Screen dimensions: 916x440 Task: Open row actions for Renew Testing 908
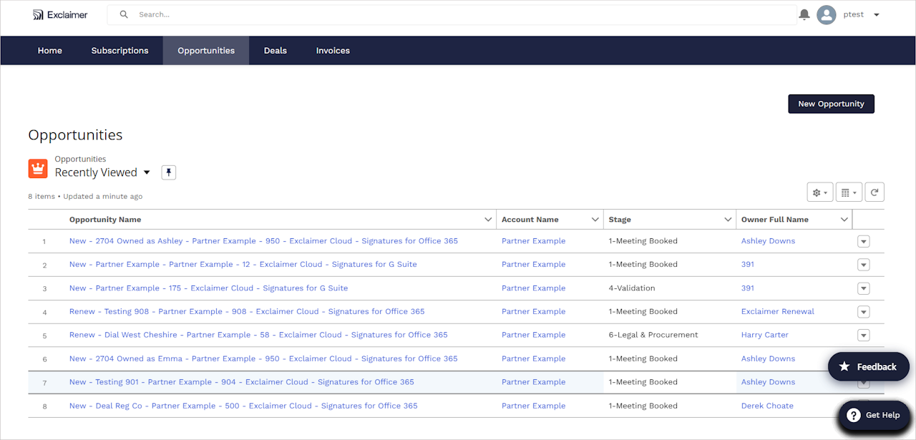point(864,312)
